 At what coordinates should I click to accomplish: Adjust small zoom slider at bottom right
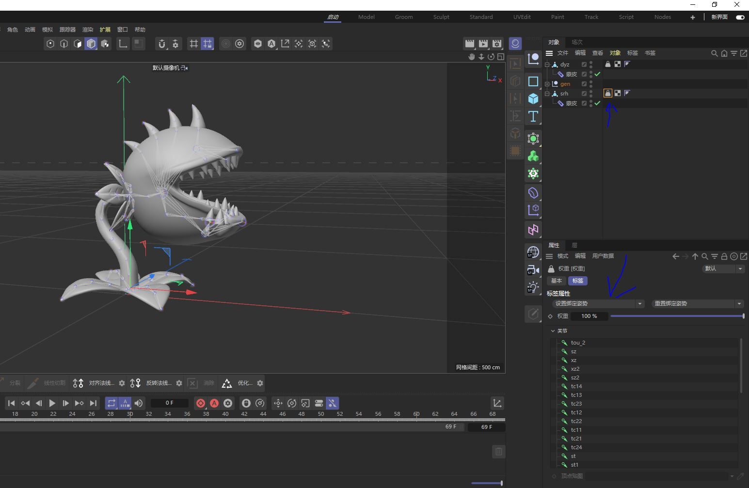487,483
